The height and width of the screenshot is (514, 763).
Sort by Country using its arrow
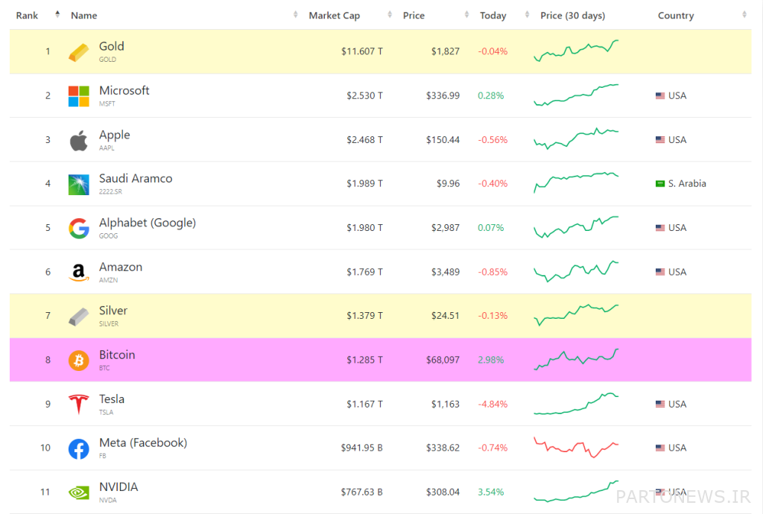click(x=744, y=15)
